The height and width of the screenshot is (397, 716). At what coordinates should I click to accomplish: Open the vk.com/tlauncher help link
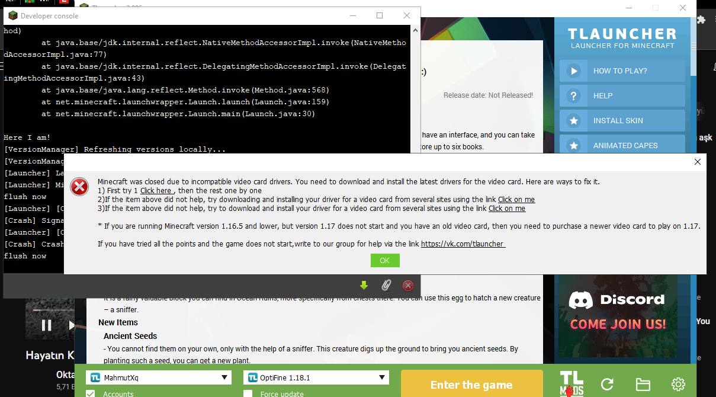tap(463, 244)
